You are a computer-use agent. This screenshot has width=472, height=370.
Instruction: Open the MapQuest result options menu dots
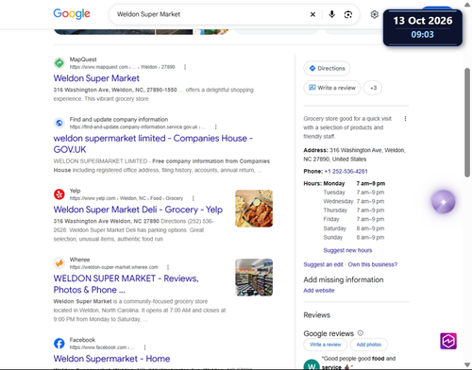pos(185,67)
